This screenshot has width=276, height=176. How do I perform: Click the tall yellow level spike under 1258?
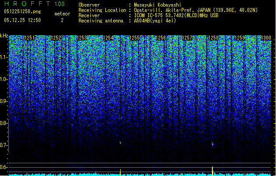[212, 171]
